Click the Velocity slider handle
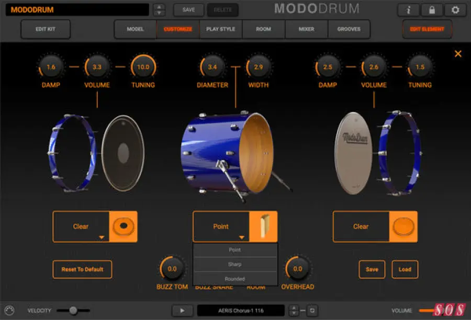 click(x=73, y=311)
